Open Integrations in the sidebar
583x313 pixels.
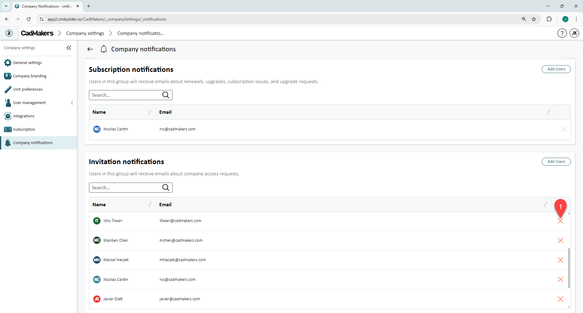pyautogui.click(x=39, y=116)
